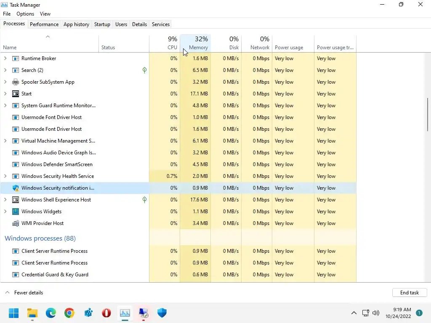The width and height of the screenshot is (431, 323).
Task: Click the Spooler SubSystem App printer icon
Action: (x=16, y=82)
